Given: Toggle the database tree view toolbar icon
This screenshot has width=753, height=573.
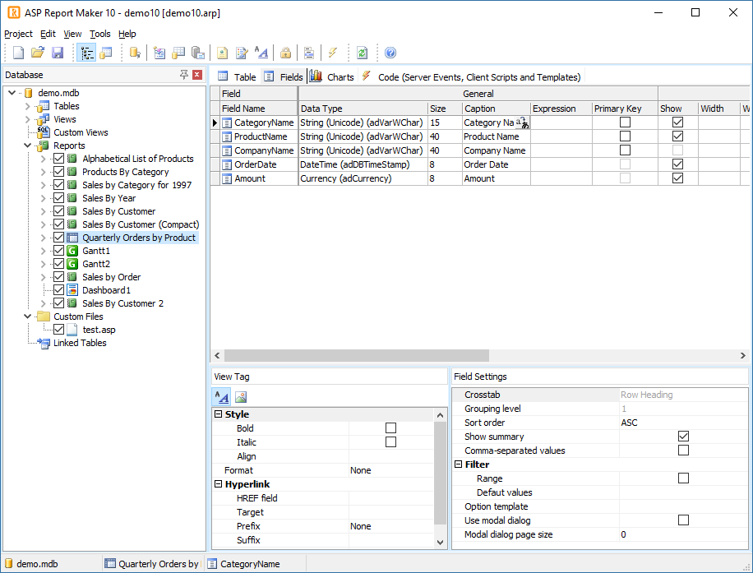Looking at the screenshot, I should coord(87,53).
